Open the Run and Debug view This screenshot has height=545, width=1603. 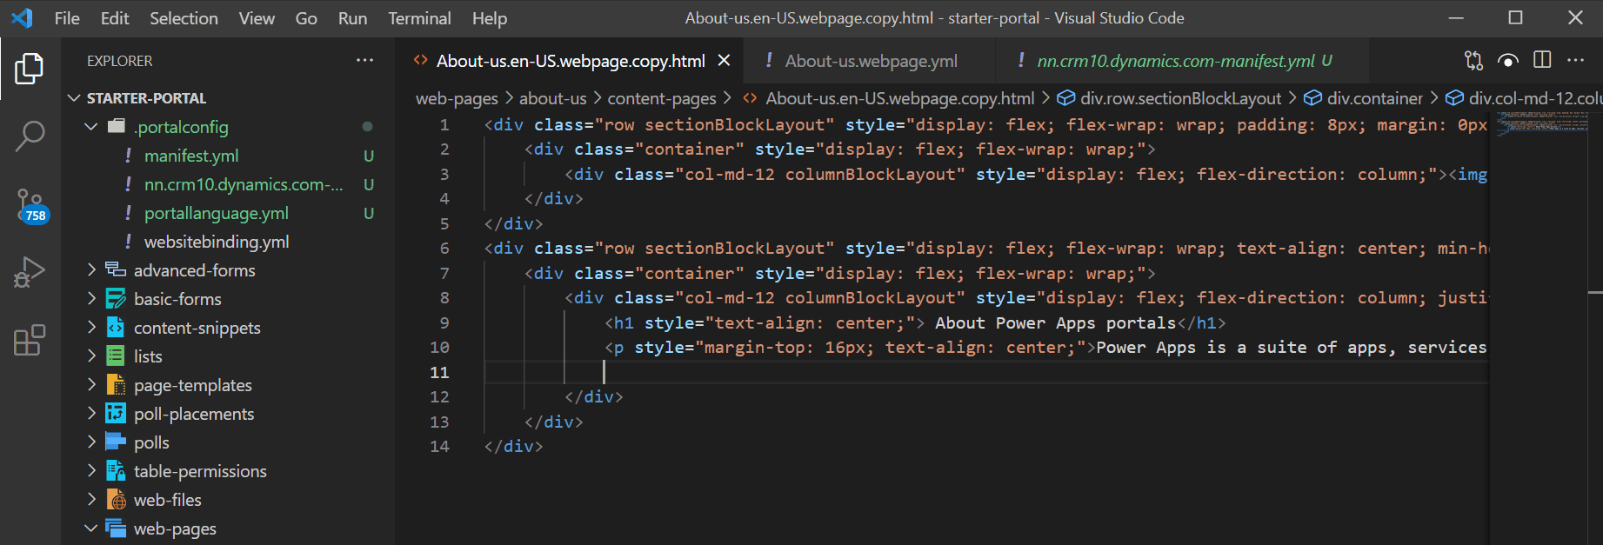(30, 273)
